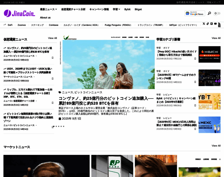The height and width of the screenshot is (177, 224).
Task: Open Bybit（バイビット）キャンペーン総まとめ headline
Action: (x=176, y=100)
